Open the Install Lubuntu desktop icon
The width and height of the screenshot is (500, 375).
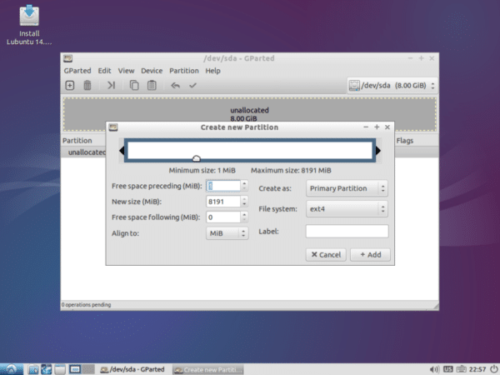coord(29,25)
